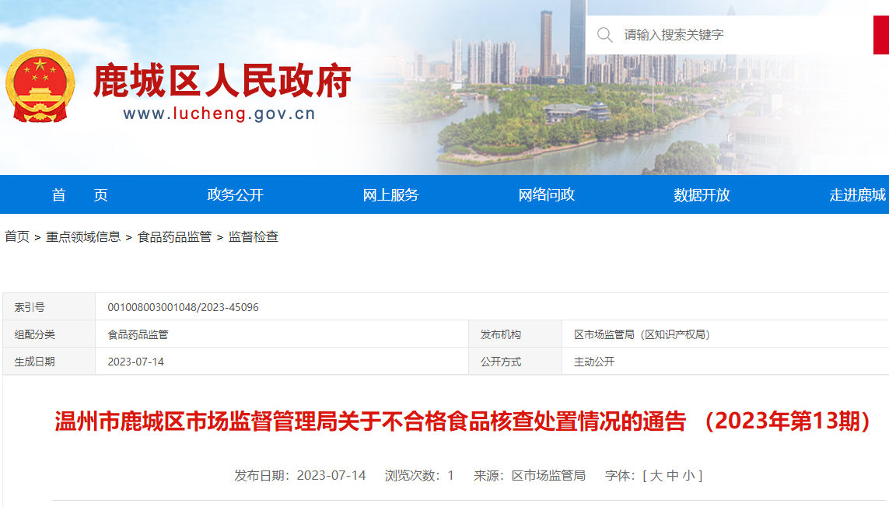Set font size to 中
The height and width of the screenshot is (507, 889).
673,475
